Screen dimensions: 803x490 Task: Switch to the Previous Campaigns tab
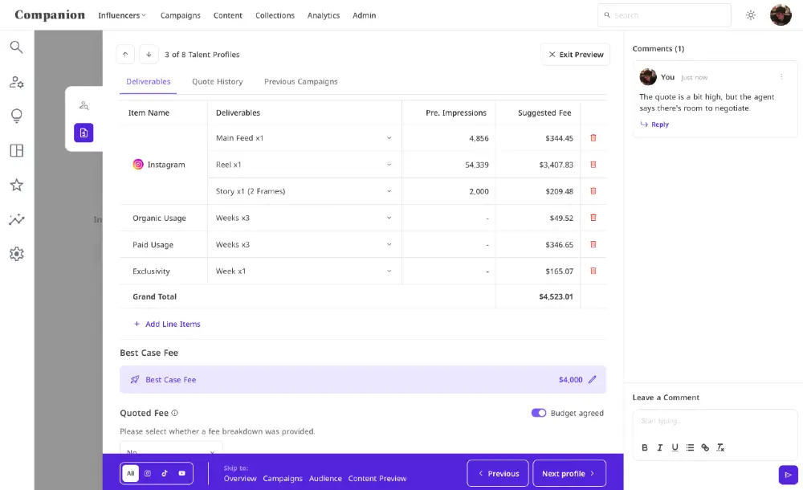click(x=301, y=81)
